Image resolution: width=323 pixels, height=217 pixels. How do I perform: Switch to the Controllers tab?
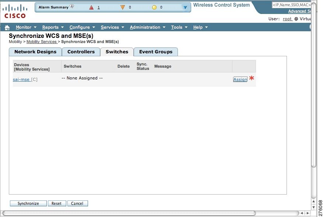tap(81, 52)
